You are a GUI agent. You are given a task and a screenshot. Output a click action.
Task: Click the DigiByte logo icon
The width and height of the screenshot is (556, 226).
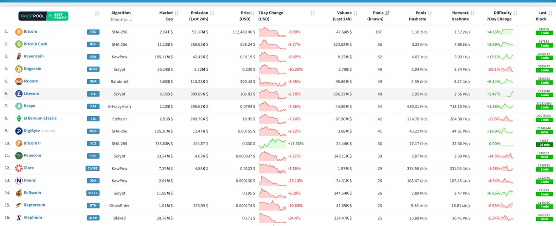tap(19, 131)
